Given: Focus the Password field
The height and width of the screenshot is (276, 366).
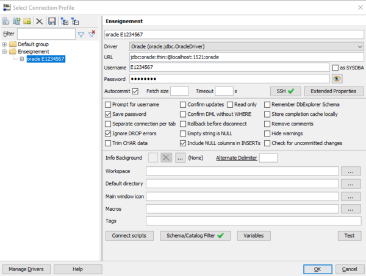Looking at the screenshot, I should [x=229, y=79].
